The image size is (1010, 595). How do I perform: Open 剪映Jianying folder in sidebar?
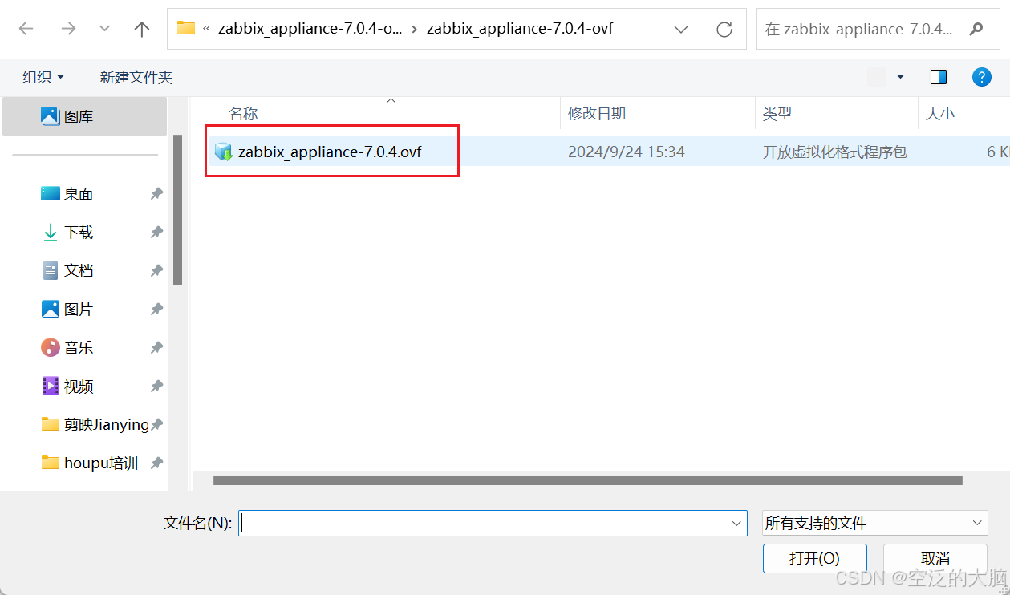95,424
